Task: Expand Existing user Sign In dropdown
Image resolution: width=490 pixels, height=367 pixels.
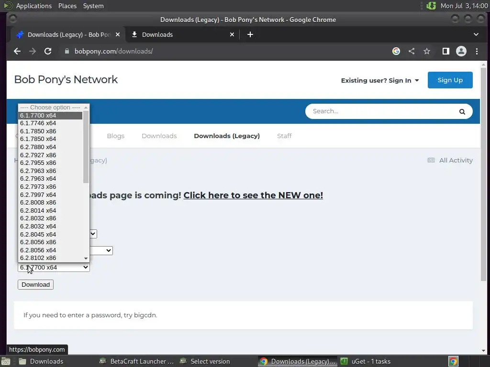Action: 379,80
